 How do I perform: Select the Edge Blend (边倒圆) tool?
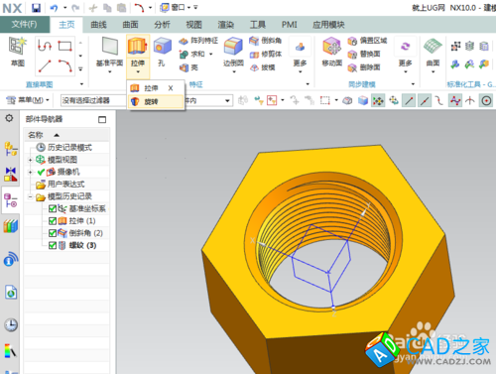[233, 47]
